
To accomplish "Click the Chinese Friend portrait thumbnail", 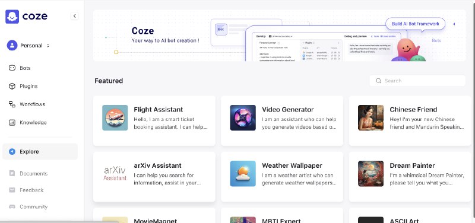I will 370,117.
